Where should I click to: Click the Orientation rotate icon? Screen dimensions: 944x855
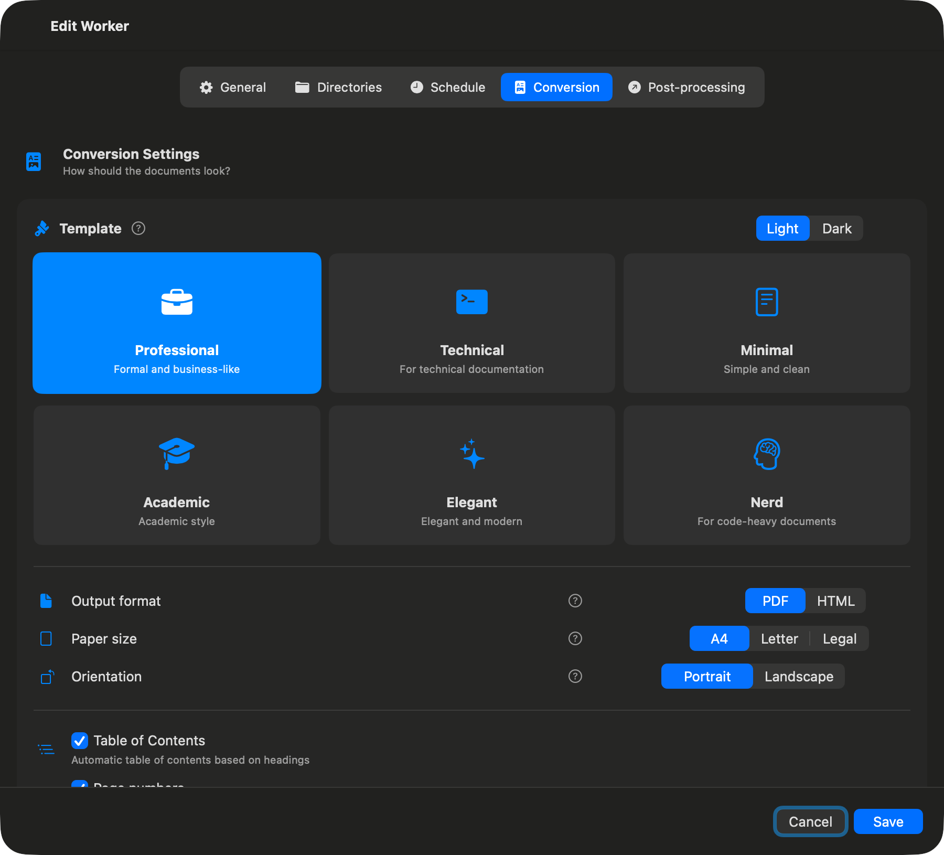[x=47, y=677]
